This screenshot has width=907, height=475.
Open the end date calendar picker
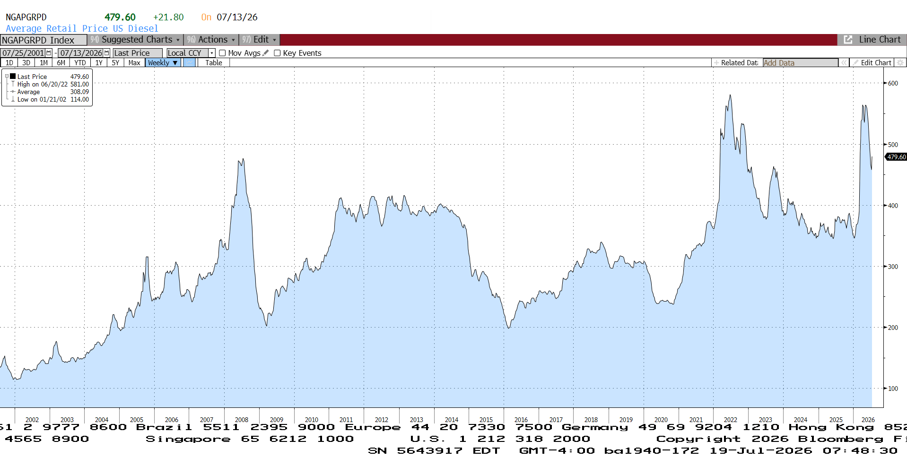click(107, 53)
